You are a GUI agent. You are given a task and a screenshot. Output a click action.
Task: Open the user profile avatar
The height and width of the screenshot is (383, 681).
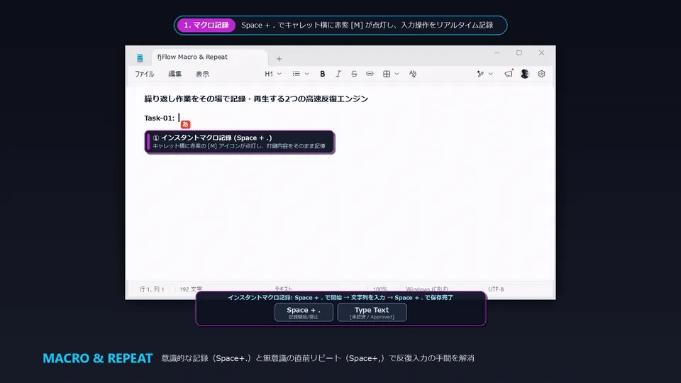pyautogui.click(x=525, y=74)
